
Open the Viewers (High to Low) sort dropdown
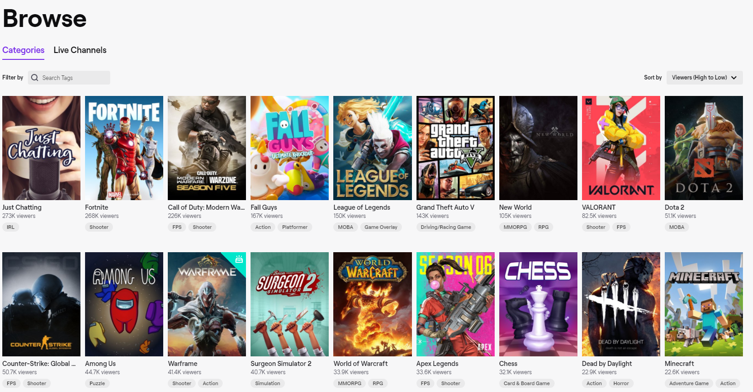705,78
